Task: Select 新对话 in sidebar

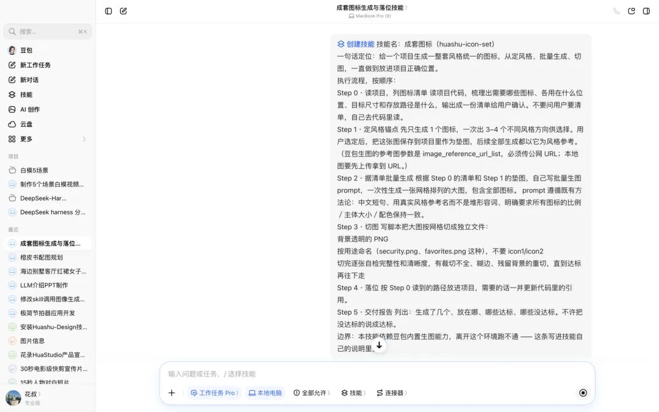Action: (48, 80)
